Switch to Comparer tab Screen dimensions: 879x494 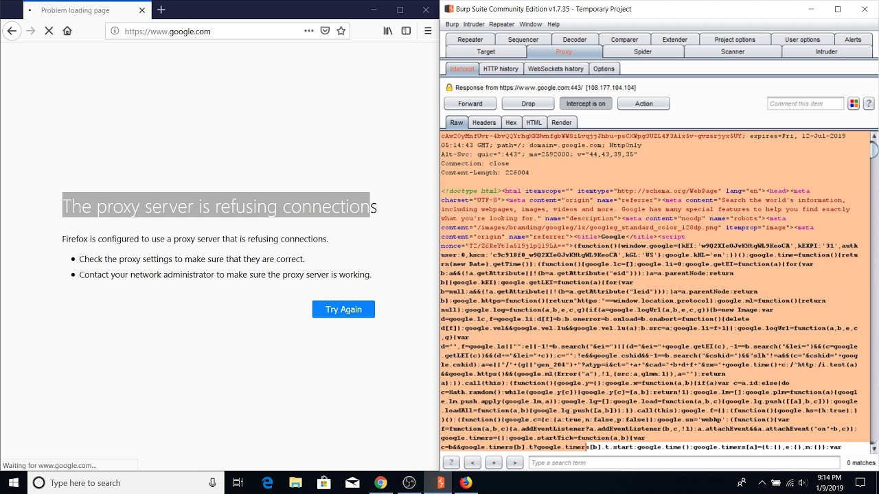point(624,40)
